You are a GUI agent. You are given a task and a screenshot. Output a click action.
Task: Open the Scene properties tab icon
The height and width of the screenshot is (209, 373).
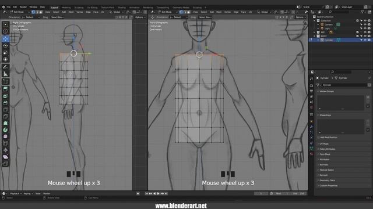311,102
